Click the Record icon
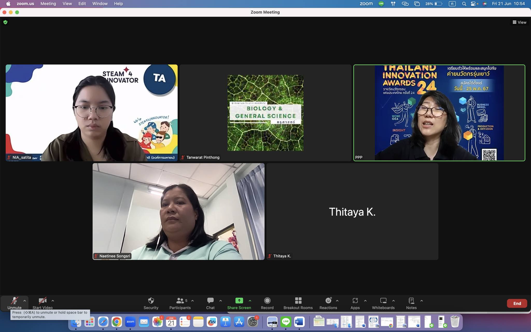The height and width of the screenshot is (332, 531). tap(267, 301)
